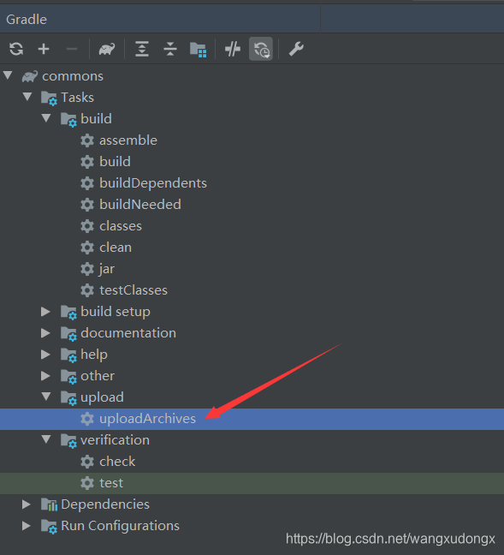Viewport: 504px width, 555px height.
Task: Select the buildDependents task
Action: tap(153, 183)
